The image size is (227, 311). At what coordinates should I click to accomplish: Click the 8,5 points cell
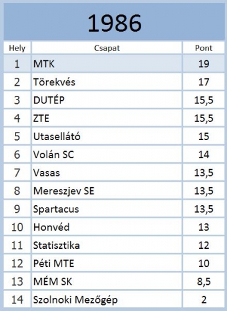click(203, 282)
